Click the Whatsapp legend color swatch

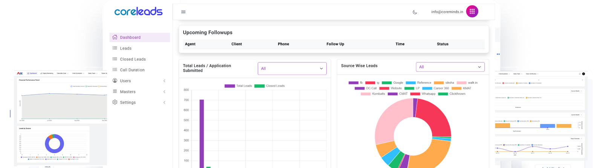click(x=415, y=94)
